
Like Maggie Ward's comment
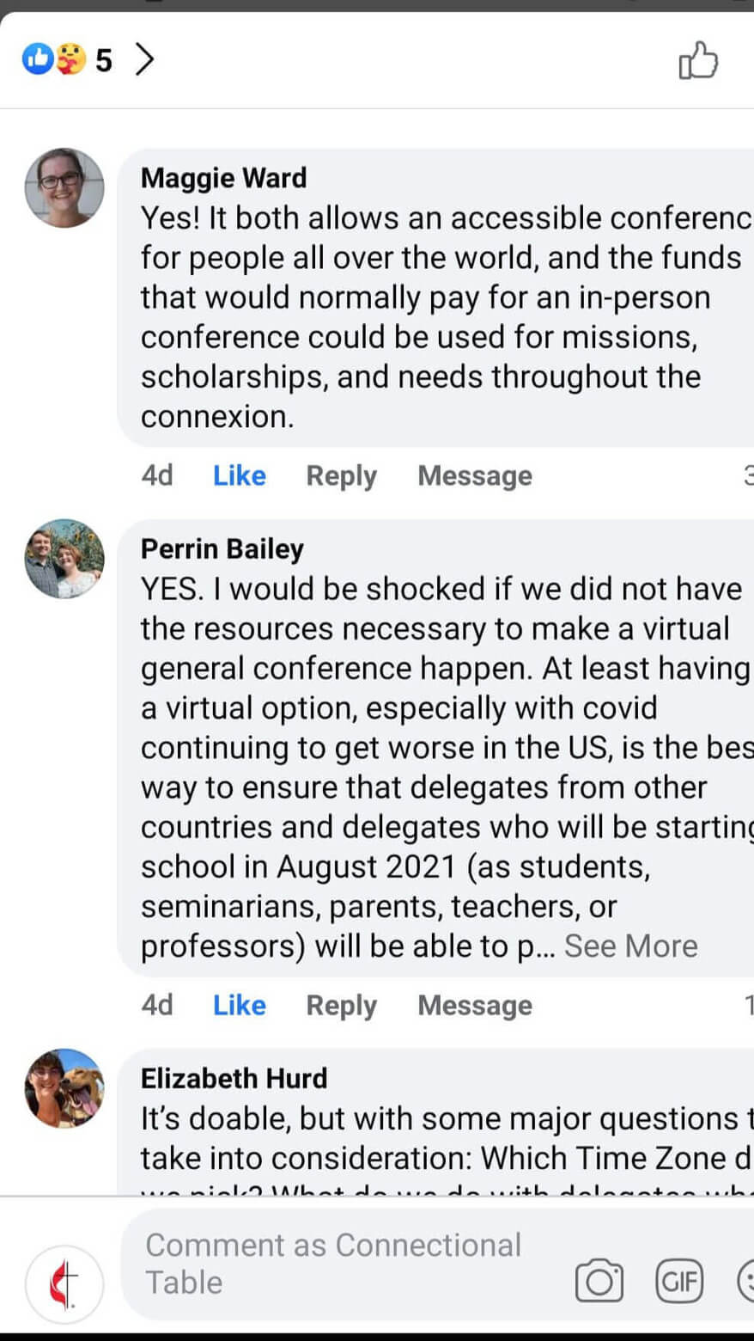[239, 475]
